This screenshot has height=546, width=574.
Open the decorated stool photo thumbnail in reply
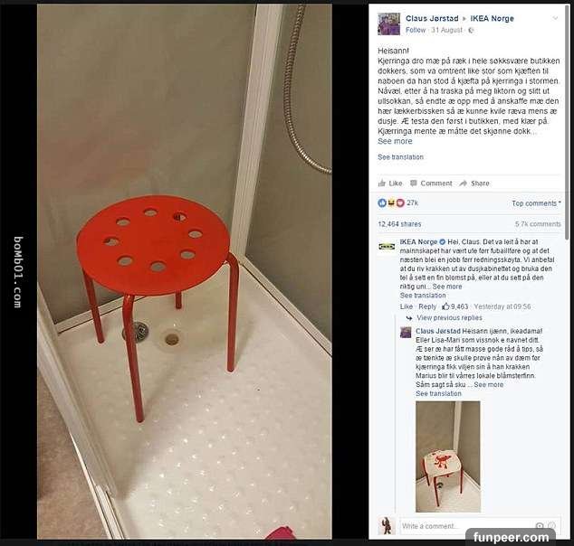448,457
